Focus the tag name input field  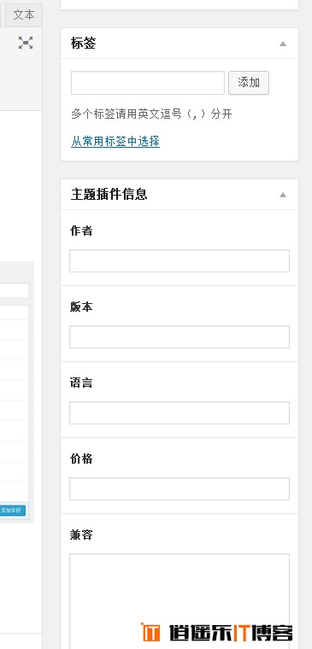(x=148, y=83)
